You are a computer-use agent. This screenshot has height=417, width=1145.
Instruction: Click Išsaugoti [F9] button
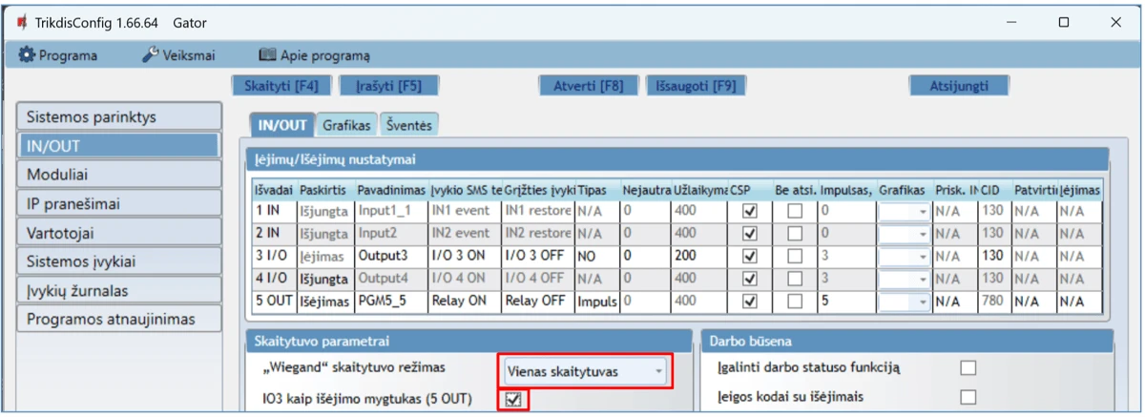pos(696,86)
